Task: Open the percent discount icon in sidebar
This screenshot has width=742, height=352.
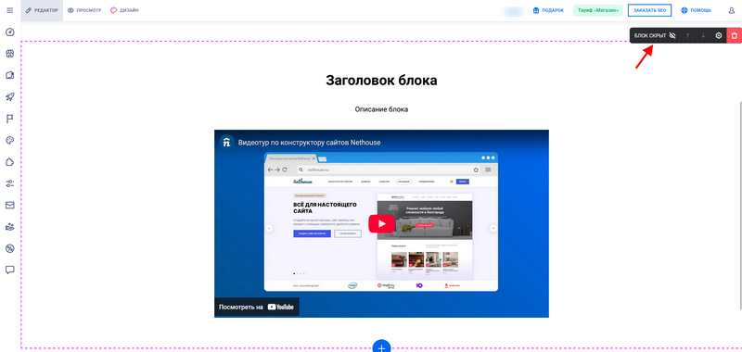Action: pyautogui.click(x=10, y=248)
